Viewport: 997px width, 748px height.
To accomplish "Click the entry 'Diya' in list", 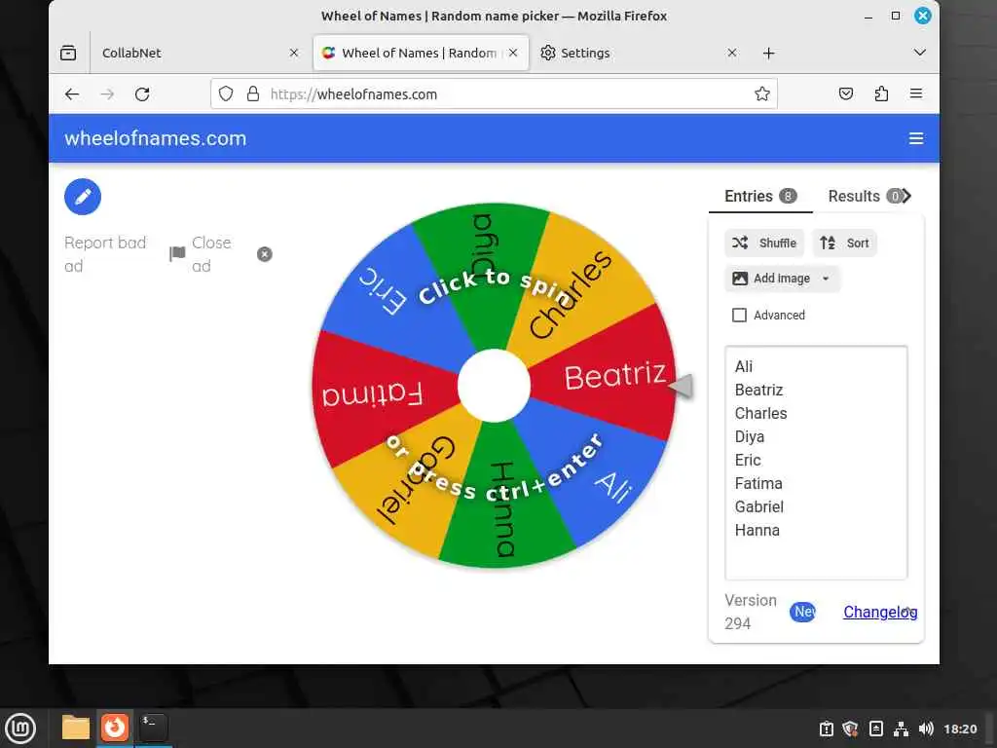I will (x=749, y=437).
